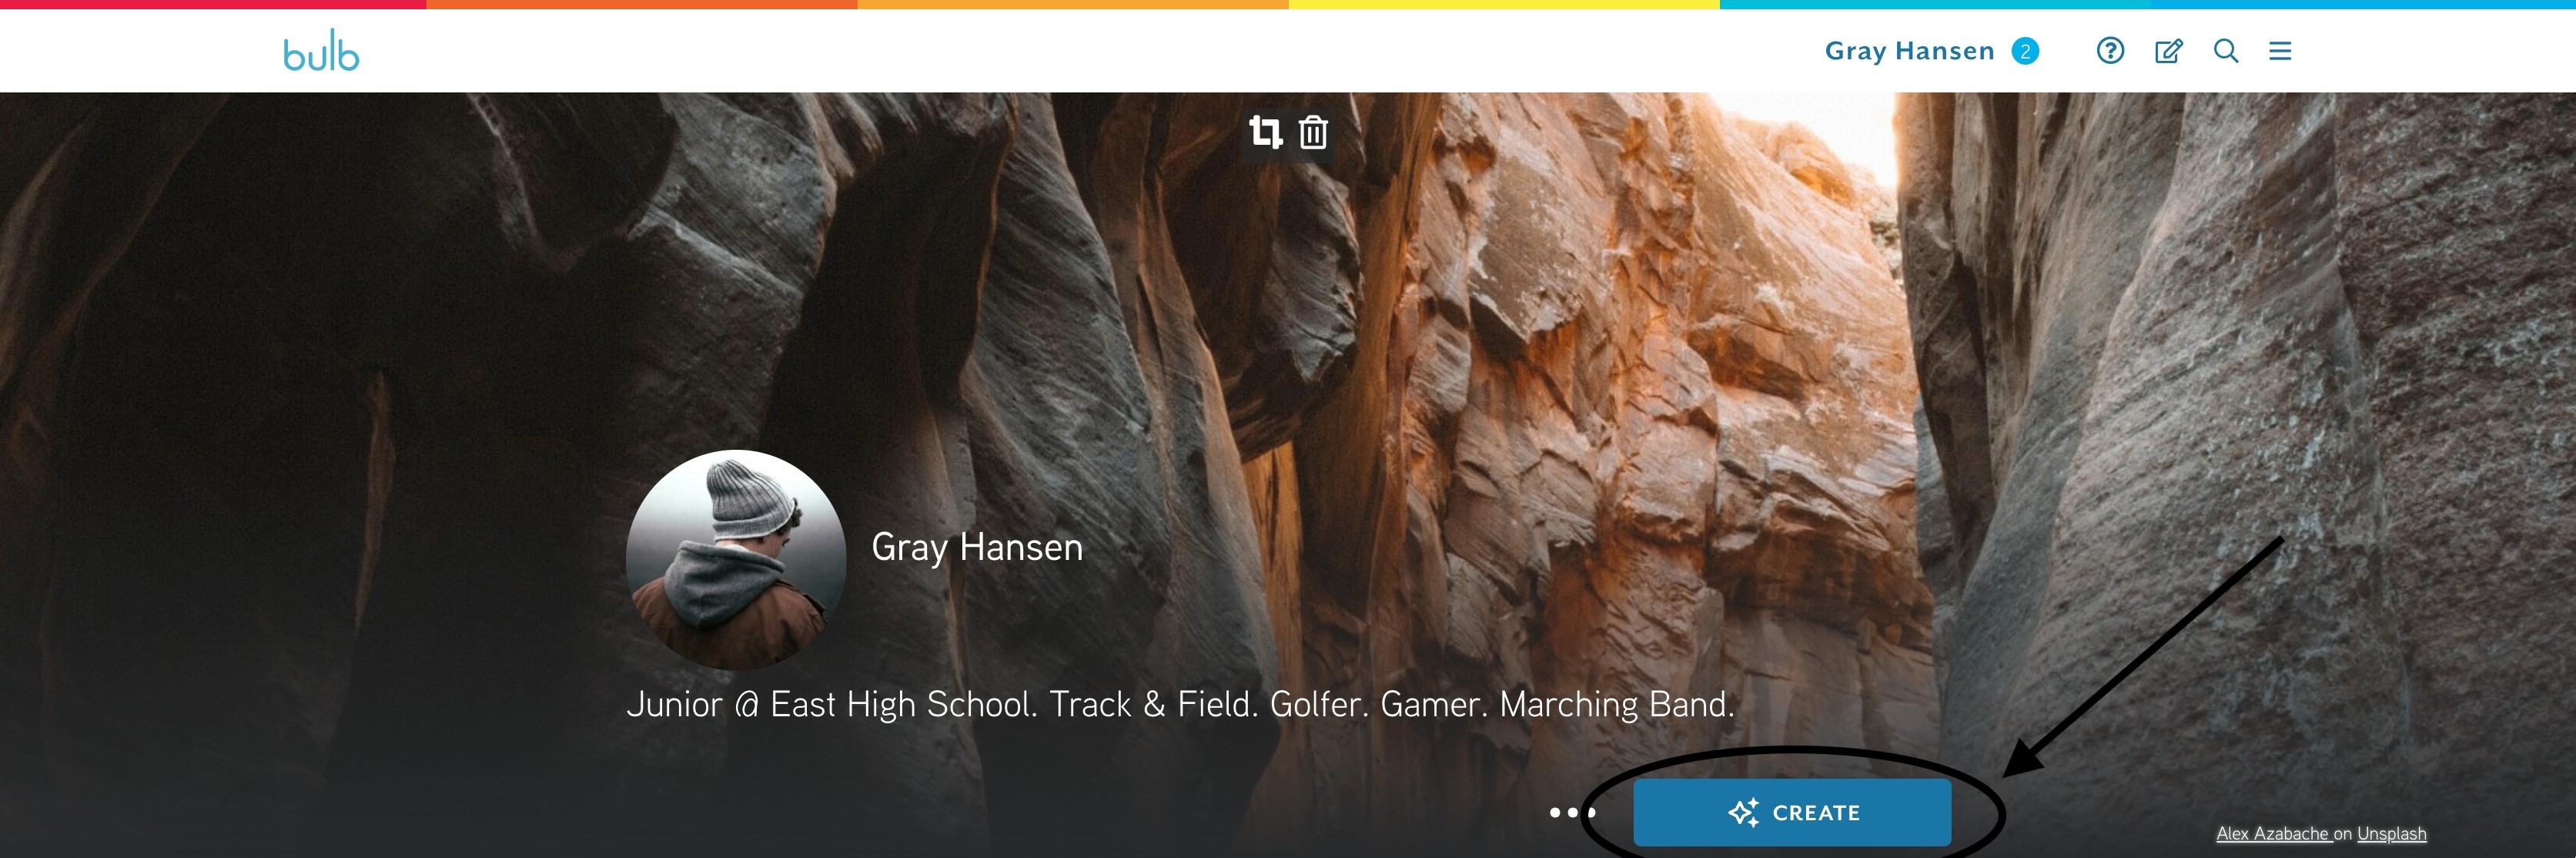Screen dimensions: 2576x858
Task: Open the Unsplash link
Action: [x=2391, y=833]
